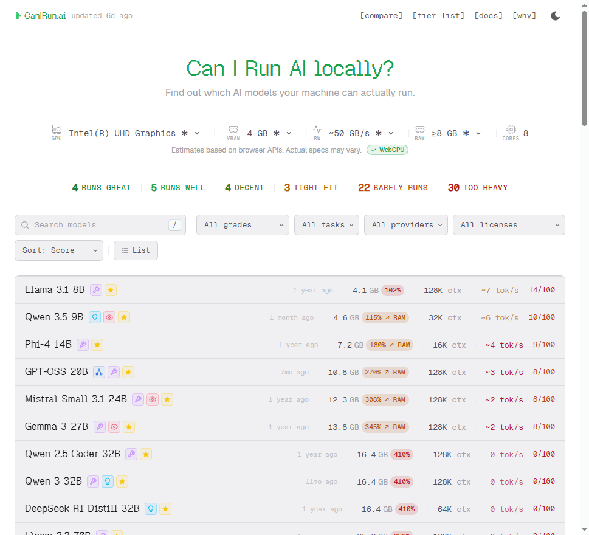Click the MoE architecture icon on GPT-OSS 20B
Screen dimensions: 589x535
[x=98, y=372]
